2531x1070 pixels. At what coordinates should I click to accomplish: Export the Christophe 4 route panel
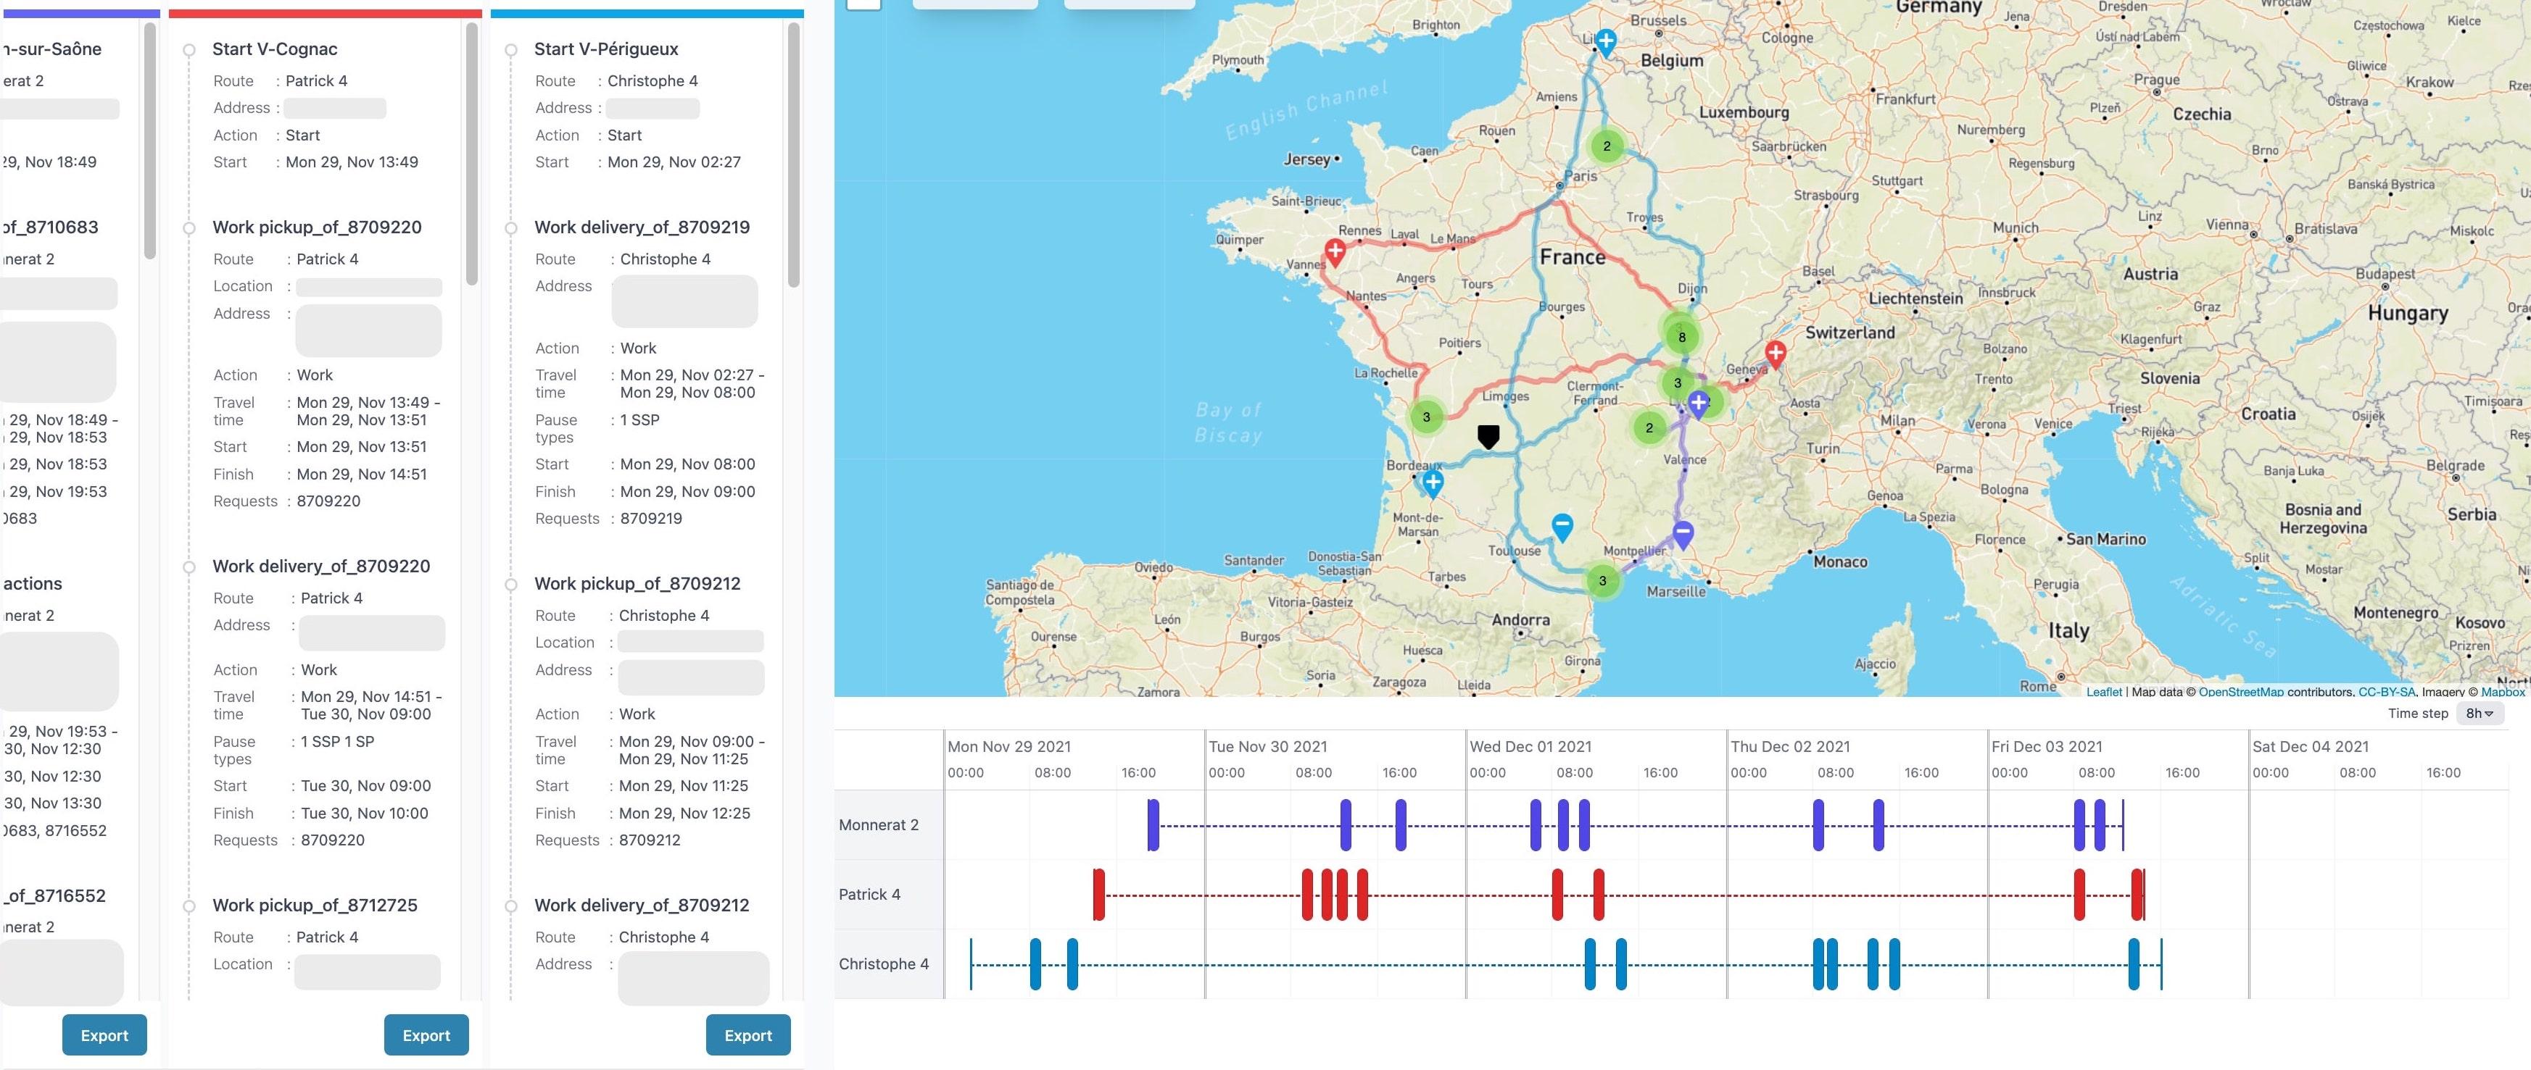pos(747,1035)
